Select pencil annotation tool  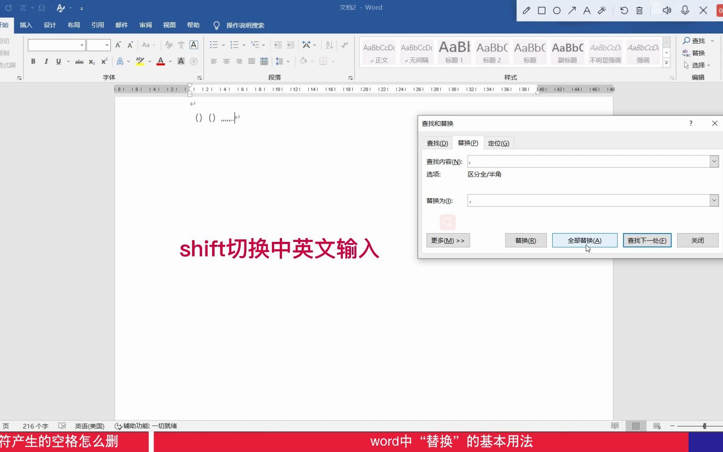526,10
